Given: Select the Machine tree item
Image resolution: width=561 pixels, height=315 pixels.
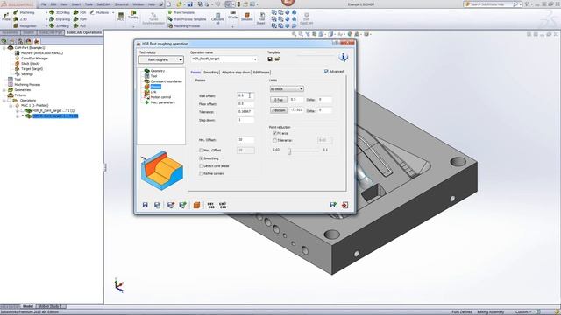Looking at the screenshot, I should click(39, 53).
